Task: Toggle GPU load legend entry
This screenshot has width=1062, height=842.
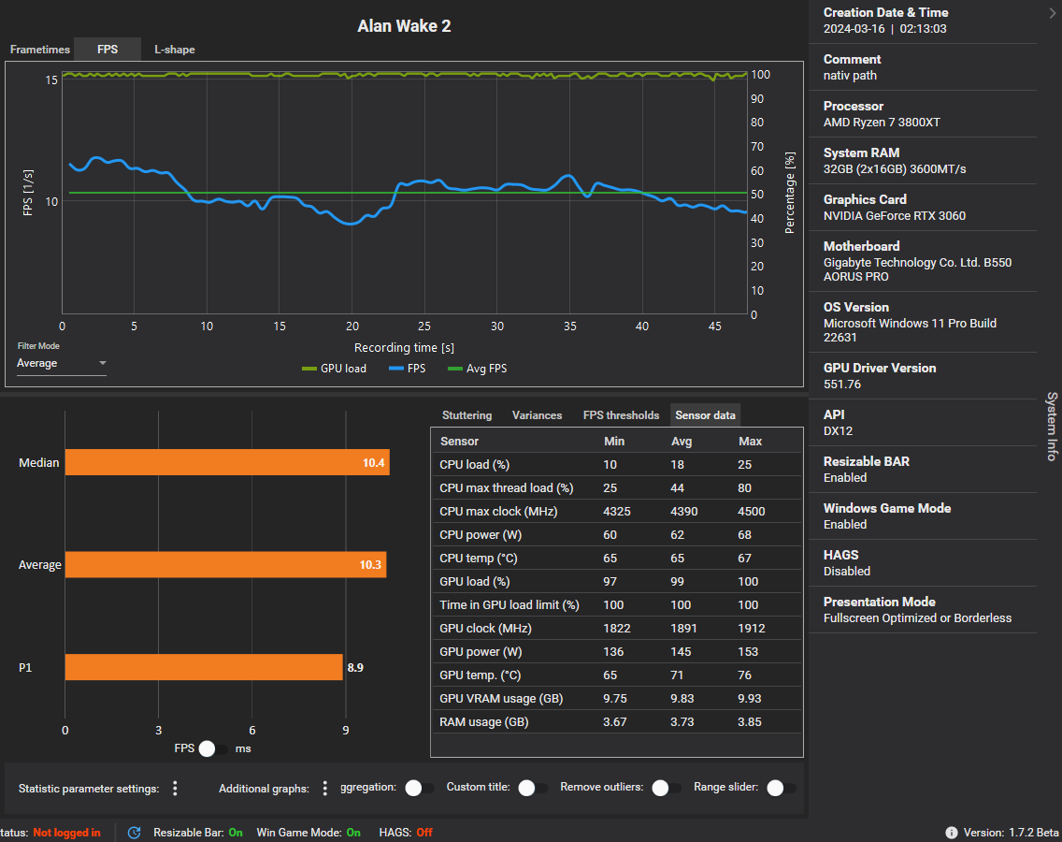Action: pyautogui.click(x=334, y=369)
